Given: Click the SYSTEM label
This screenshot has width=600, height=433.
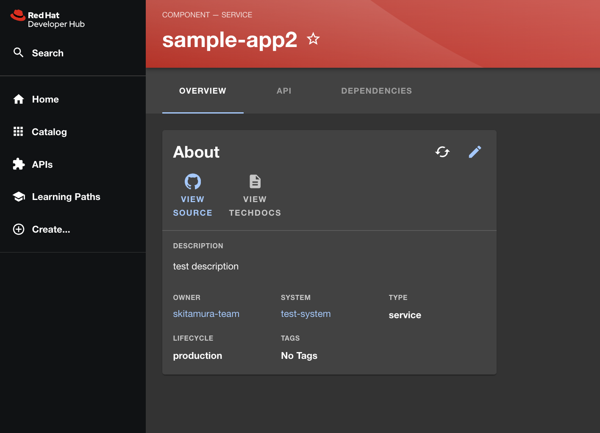Looking at the screenshot, I should (296, 297).
